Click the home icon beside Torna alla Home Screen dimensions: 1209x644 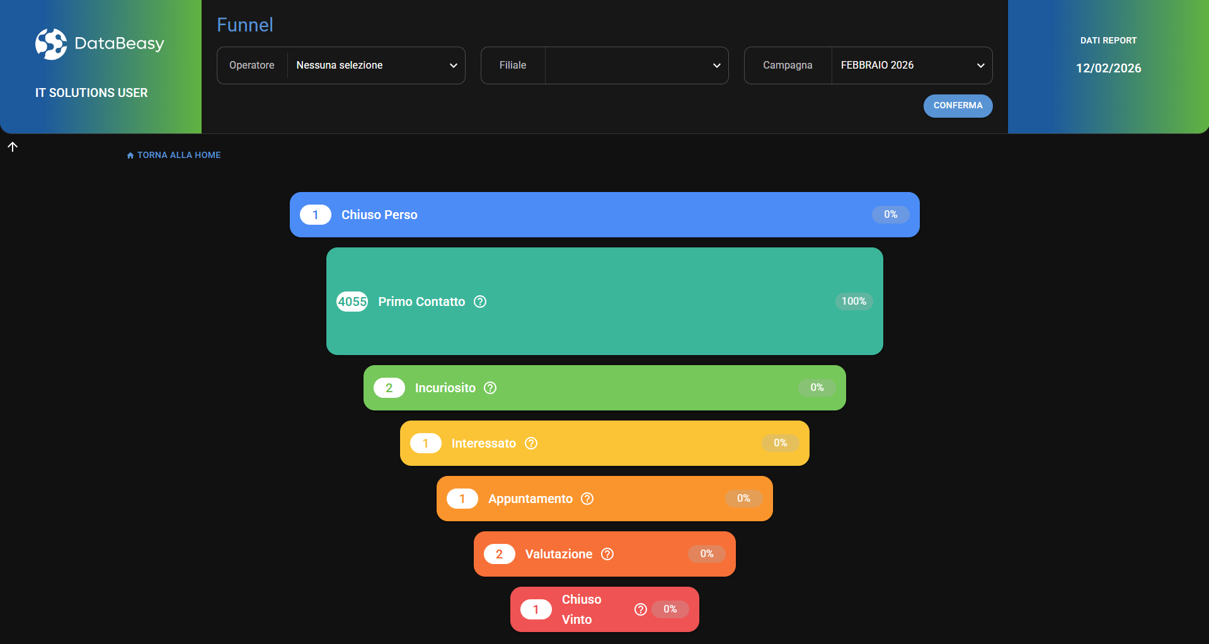click(x=130, y=155)
